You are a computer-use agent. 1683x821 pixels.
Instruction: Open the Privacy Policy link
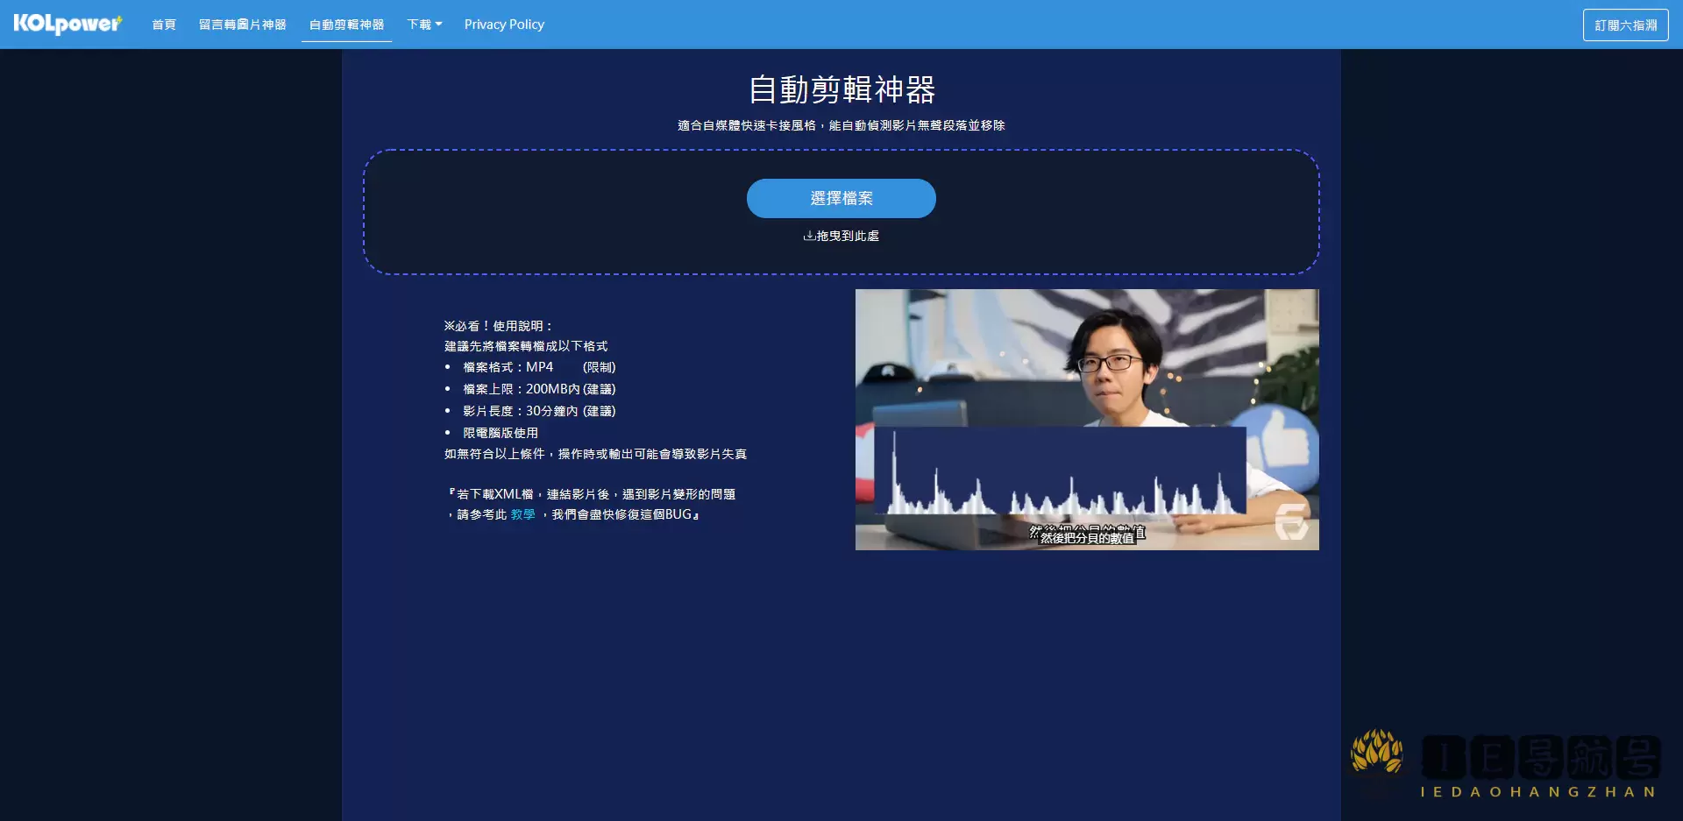(504, 25)
